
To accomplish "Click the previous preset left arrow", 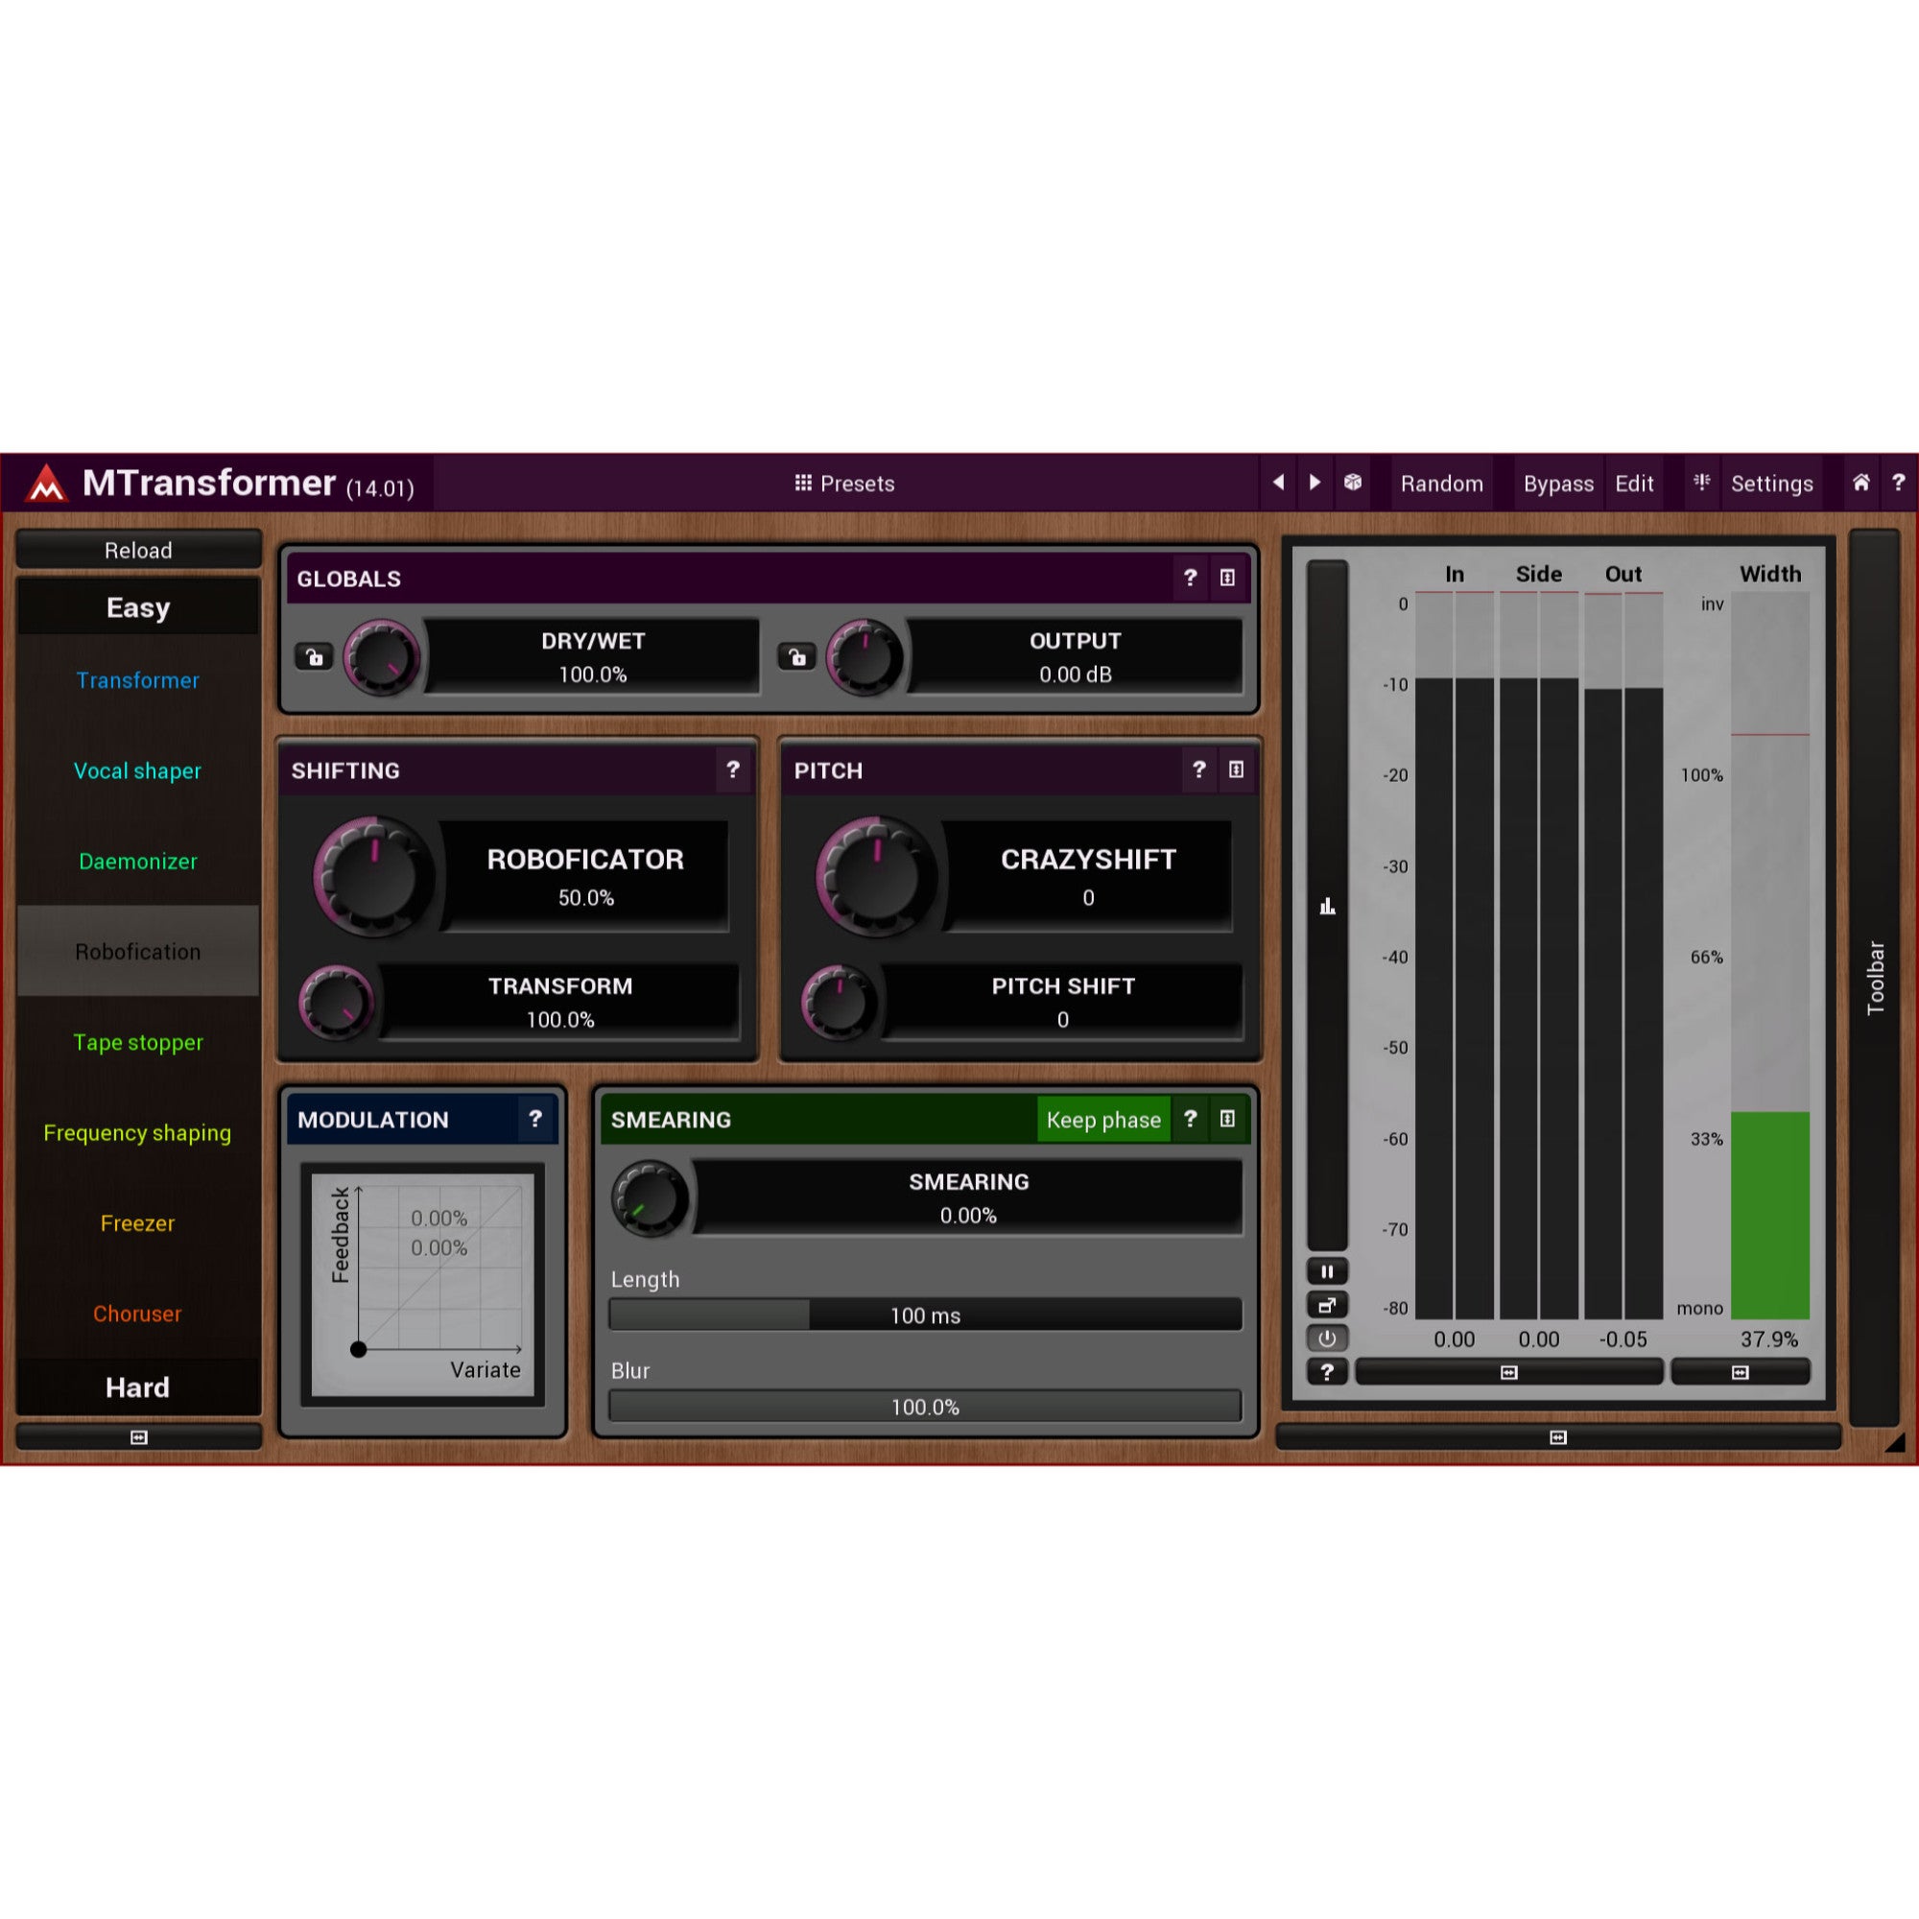I will 1278,483.
